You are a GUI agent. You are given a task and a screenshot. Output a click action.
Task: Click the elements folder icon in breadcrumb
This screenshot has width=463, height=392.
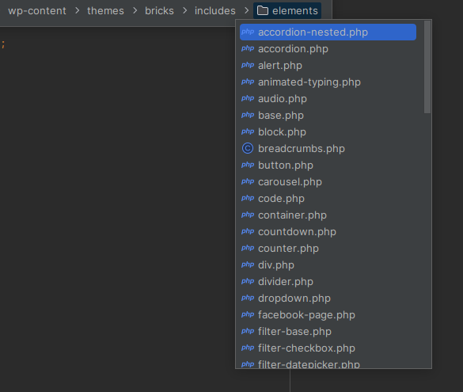(x=263, y=11)
